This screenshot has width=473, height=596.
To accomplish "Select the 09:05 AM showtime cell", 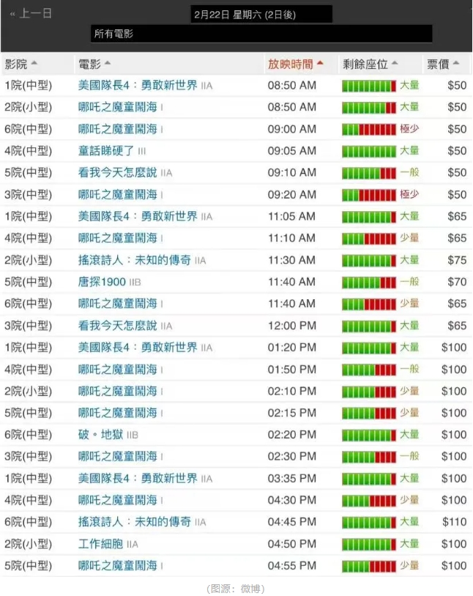I will tap(291, 151).
